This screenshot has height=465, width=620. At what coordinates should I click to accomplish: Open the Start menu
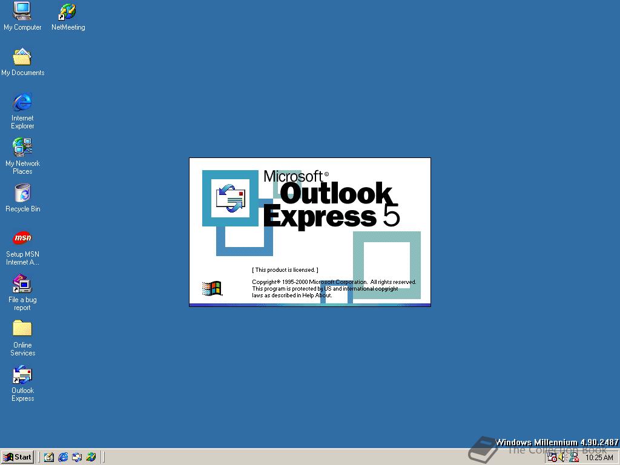[x=18, y=457]
